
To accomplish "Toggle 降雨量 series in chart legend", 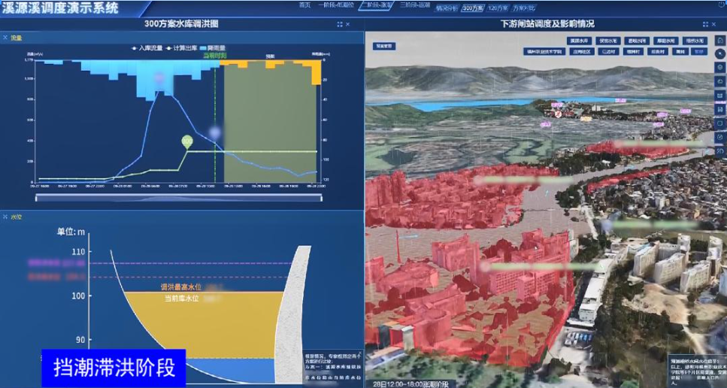I will (215, 47).
